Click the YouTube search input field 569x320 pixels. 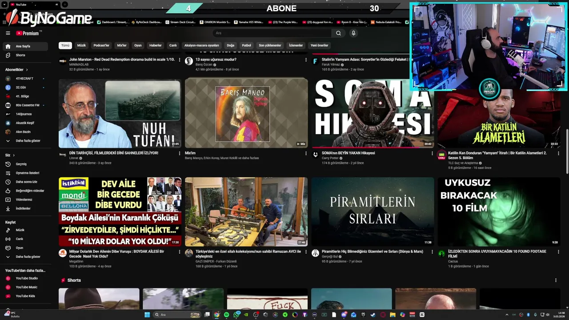tap(272, 33)
